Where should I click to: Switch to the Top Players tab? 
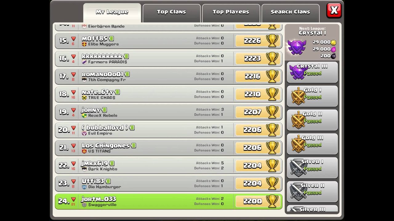point(231,12)
